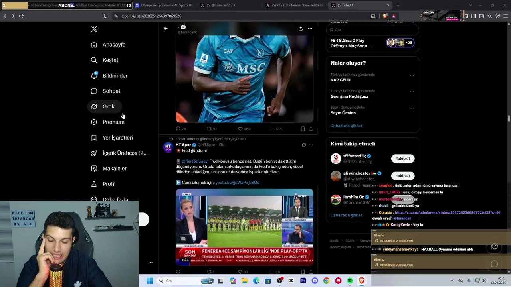This screenshot has width=511, height=287.
Task: Click the taskbar Ara search box
Action: [x=186, y=281]
